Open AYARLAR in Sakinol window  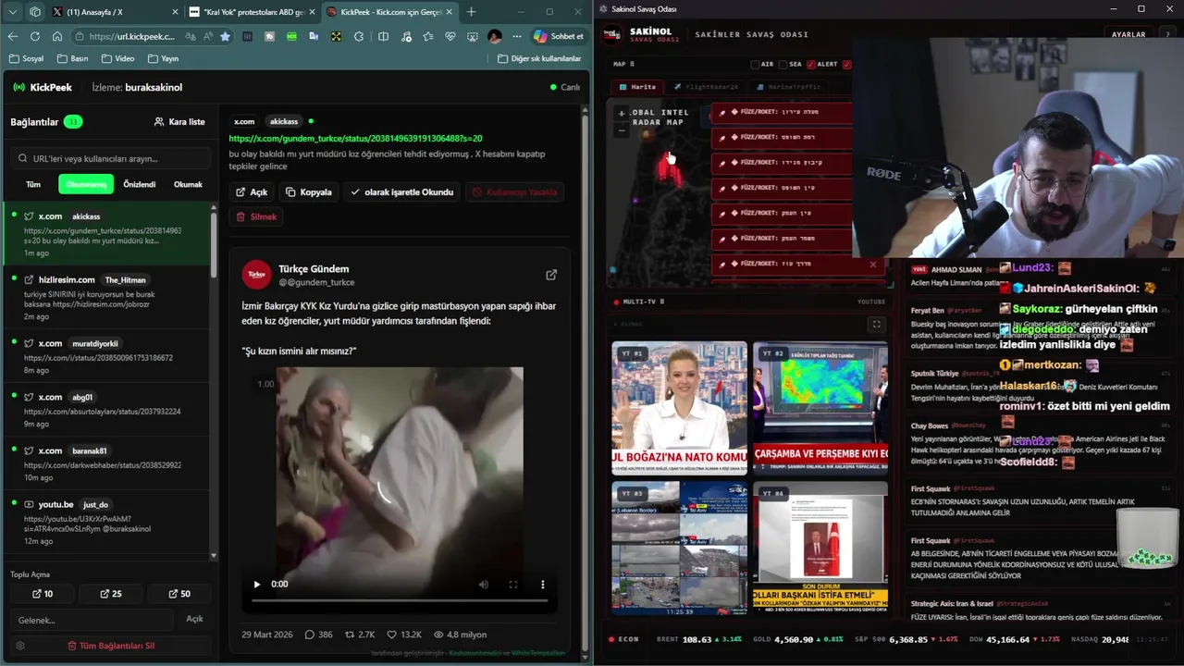pyautogui.click(x=1128, y=34)
